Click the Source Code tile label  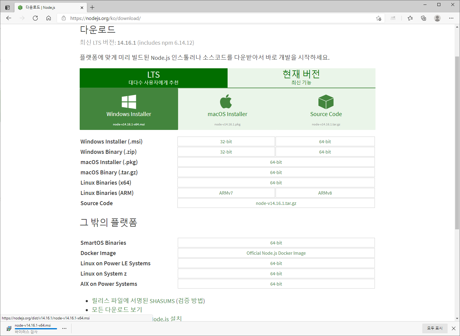tap(326, 114)
